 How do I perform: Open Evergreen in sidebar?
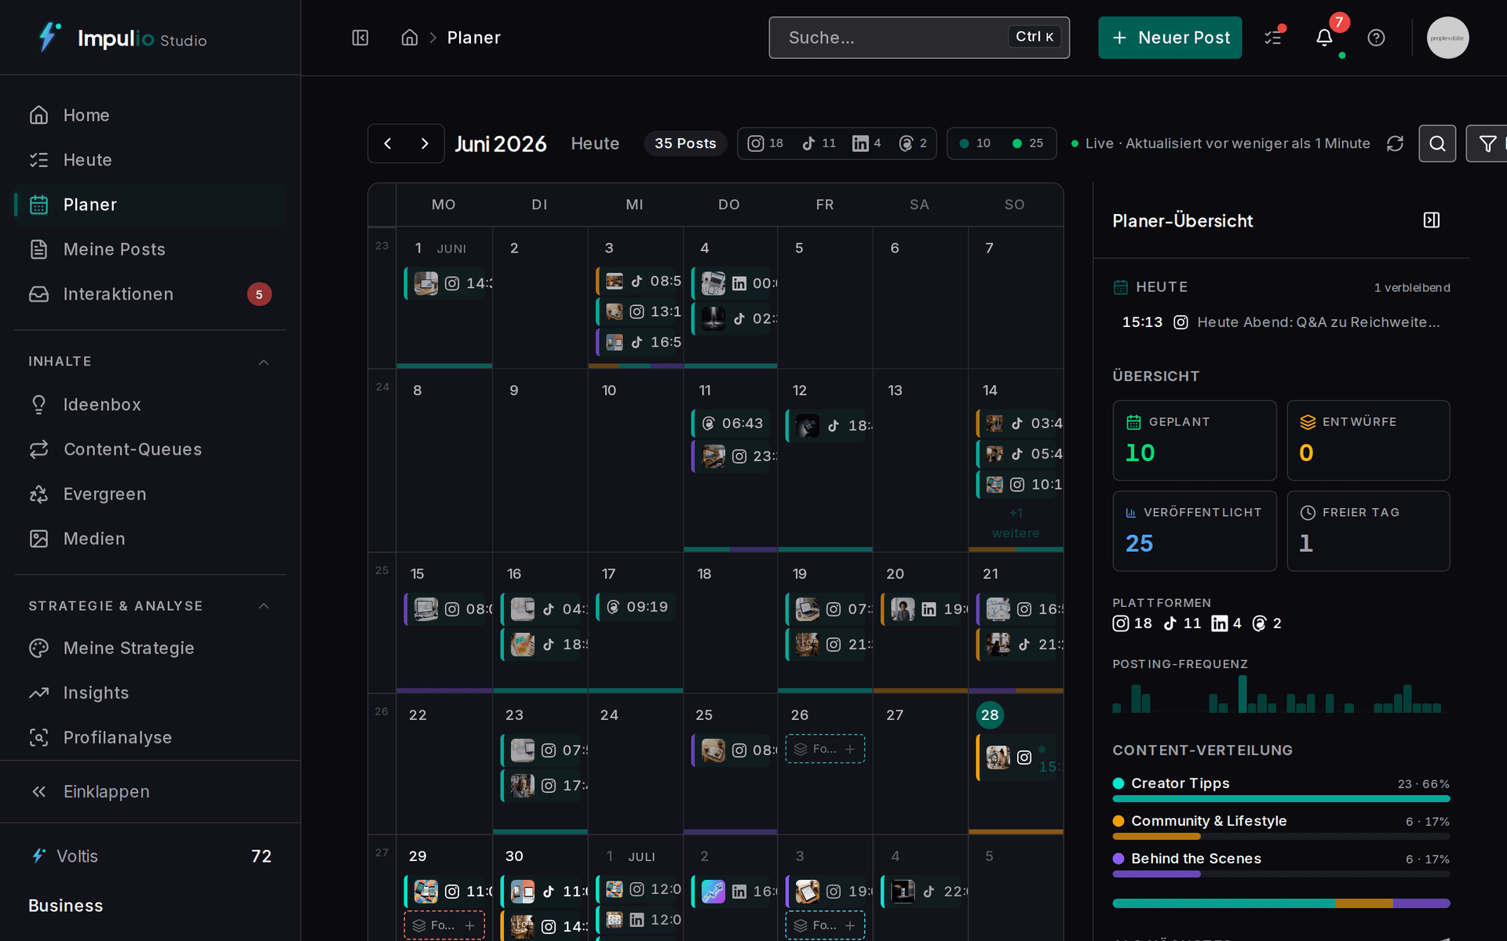tap(150, 494)
